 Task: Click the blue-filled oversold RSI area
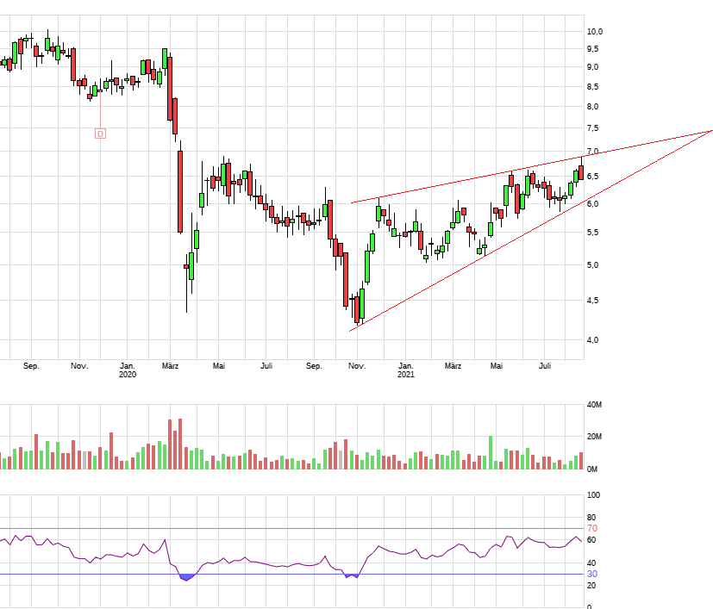(186, 577)
